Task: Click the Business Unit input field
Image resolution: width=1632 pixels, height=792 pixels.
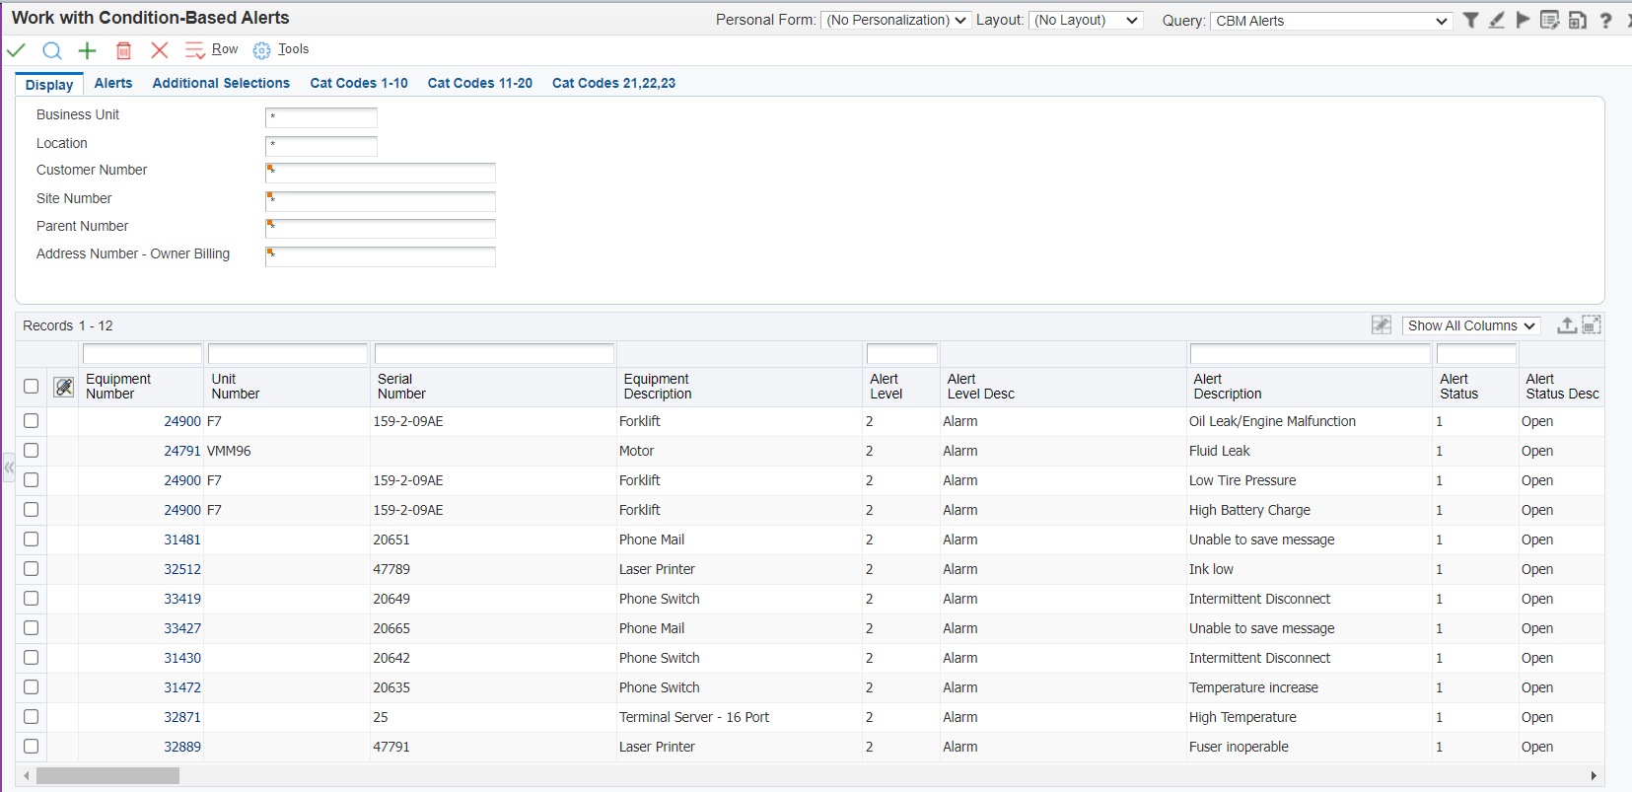Action: click(x=321, y=117)
